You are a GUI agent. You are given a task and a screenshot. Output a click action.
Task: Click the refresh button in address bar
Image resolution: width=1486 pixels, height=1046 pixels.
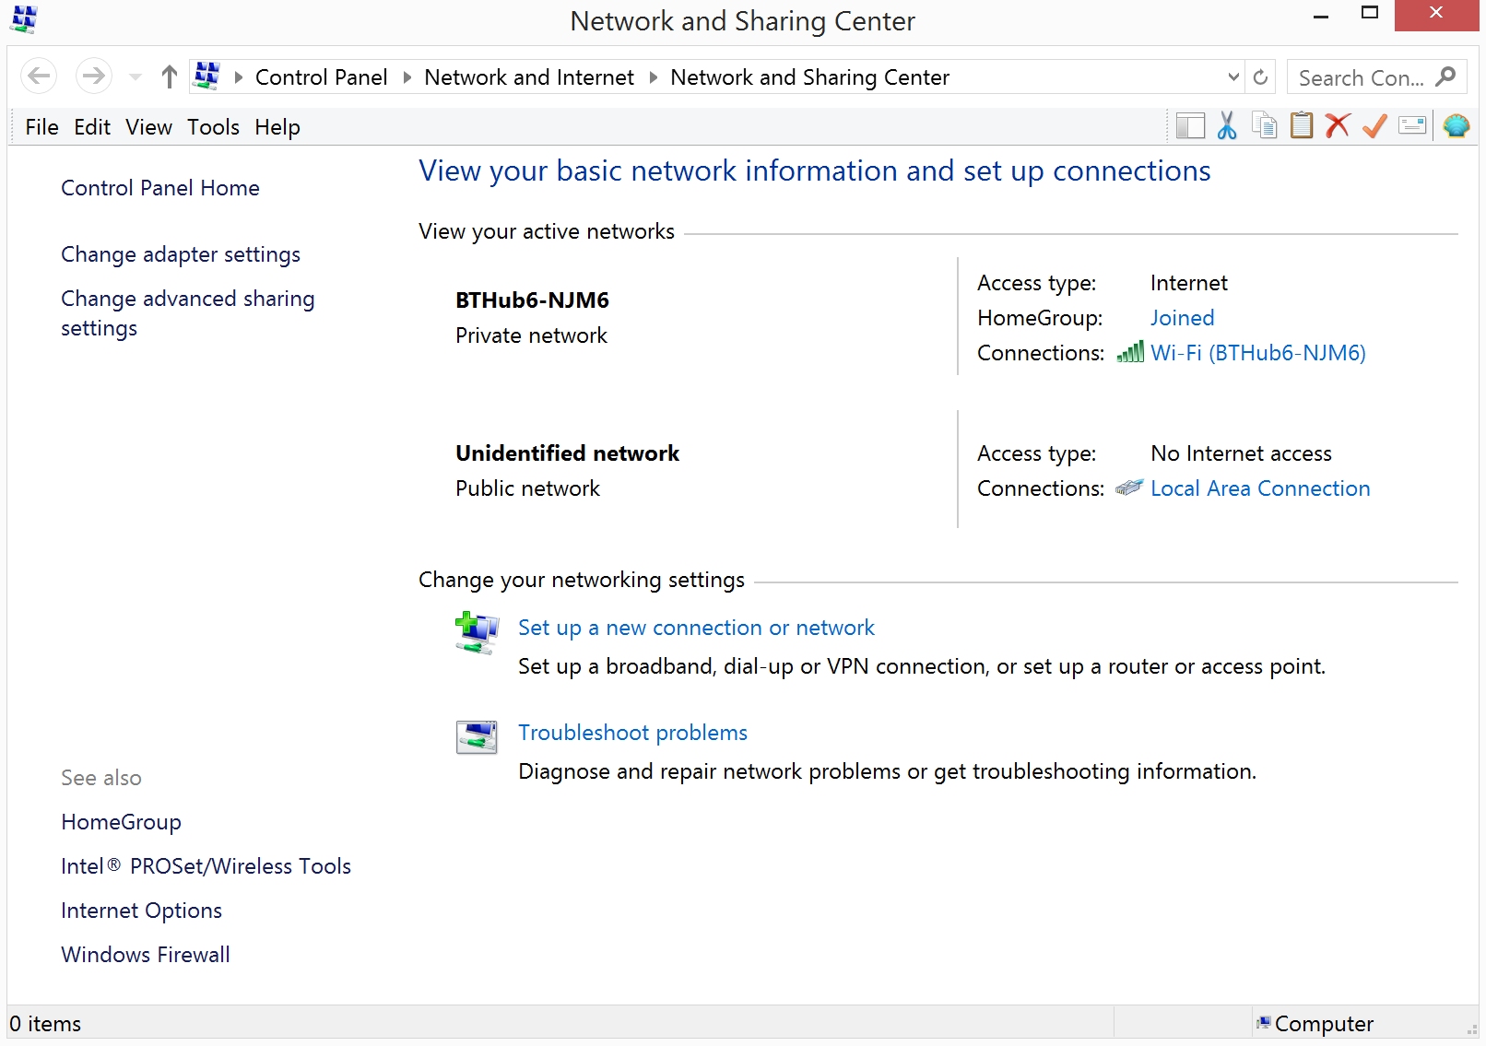(1260, 77)
